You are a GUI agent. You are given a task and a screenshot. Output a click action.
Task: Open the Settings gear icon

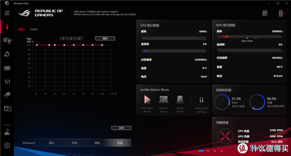(7, 145)
